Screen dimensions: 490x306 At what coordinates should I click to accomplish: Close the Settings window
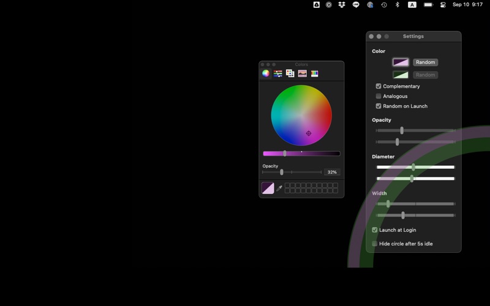371,37
